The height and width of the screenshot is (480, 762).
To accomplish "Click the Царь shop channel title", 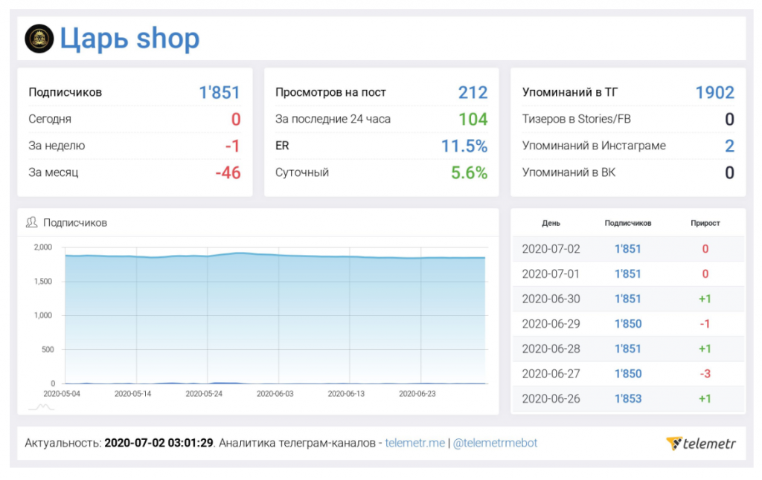I will (129, 39).
